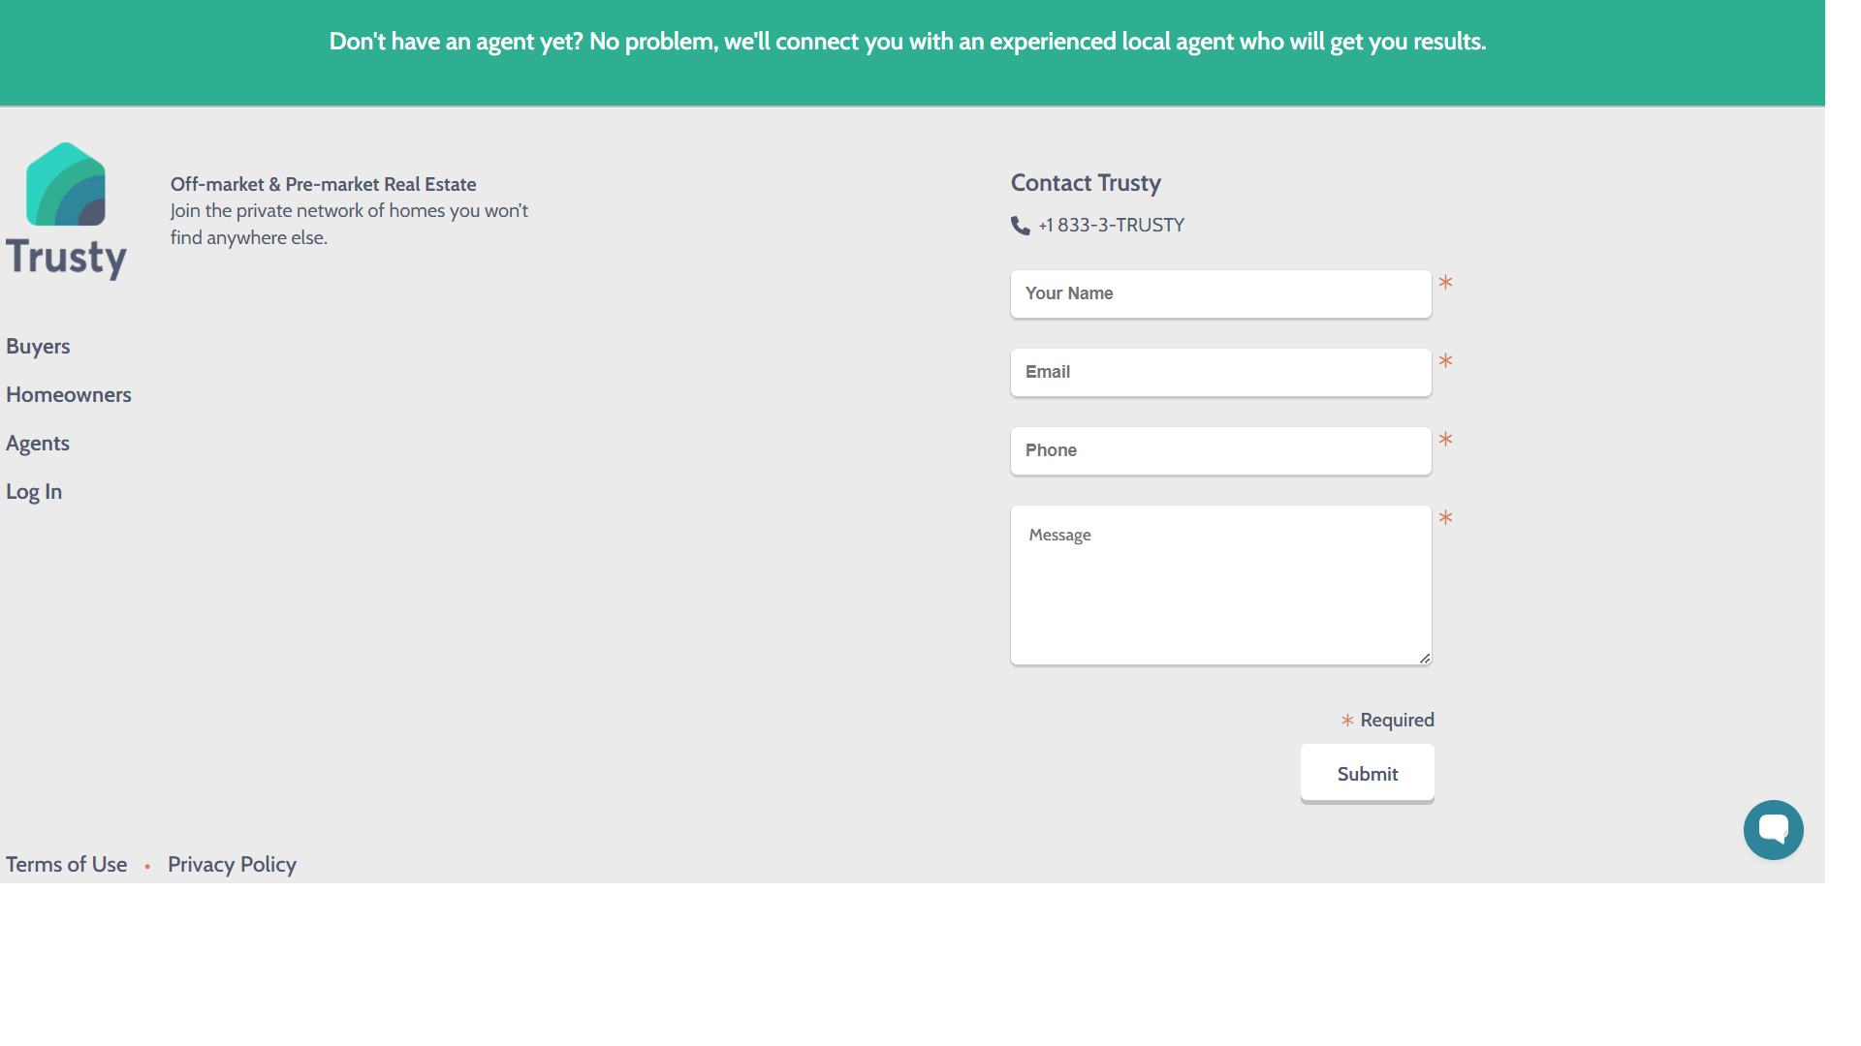Open the Privacy Policy link
This screenshot has height=1046, width=1861.
pos(232,865)
